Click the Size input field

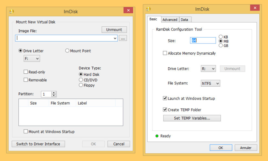(203, 41)
